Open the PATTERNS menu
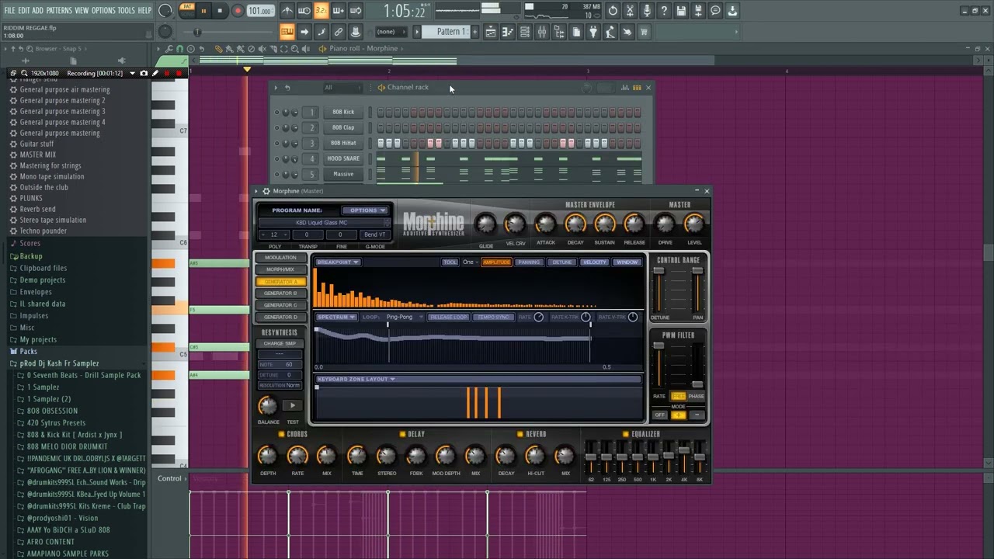Viewport: 994px width, 559px height. [59, 10]
